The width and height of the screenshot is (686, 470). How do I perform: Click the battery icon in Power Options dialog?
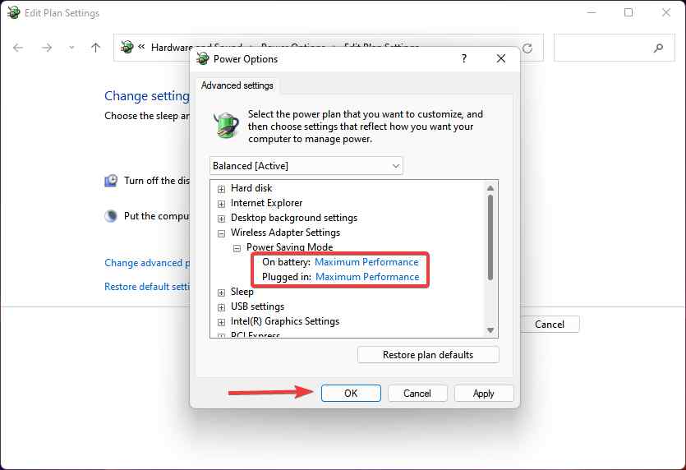pos(226,125)
